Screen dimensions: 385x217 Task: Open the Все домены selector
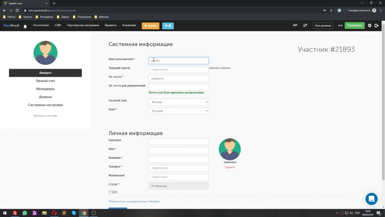pos(323,26)
